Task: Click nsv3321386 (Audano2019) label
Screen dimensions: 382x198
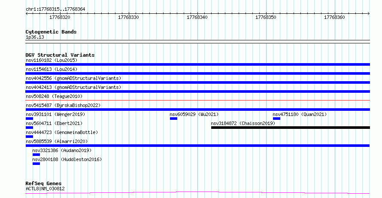Action: 62,150
